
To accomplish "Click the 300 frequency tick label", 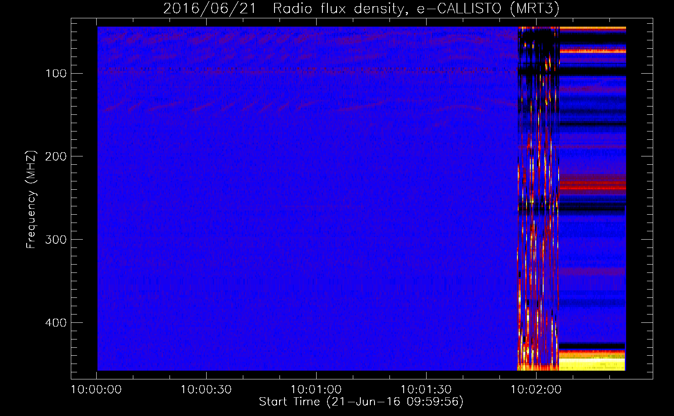I will tap(56, 240).
